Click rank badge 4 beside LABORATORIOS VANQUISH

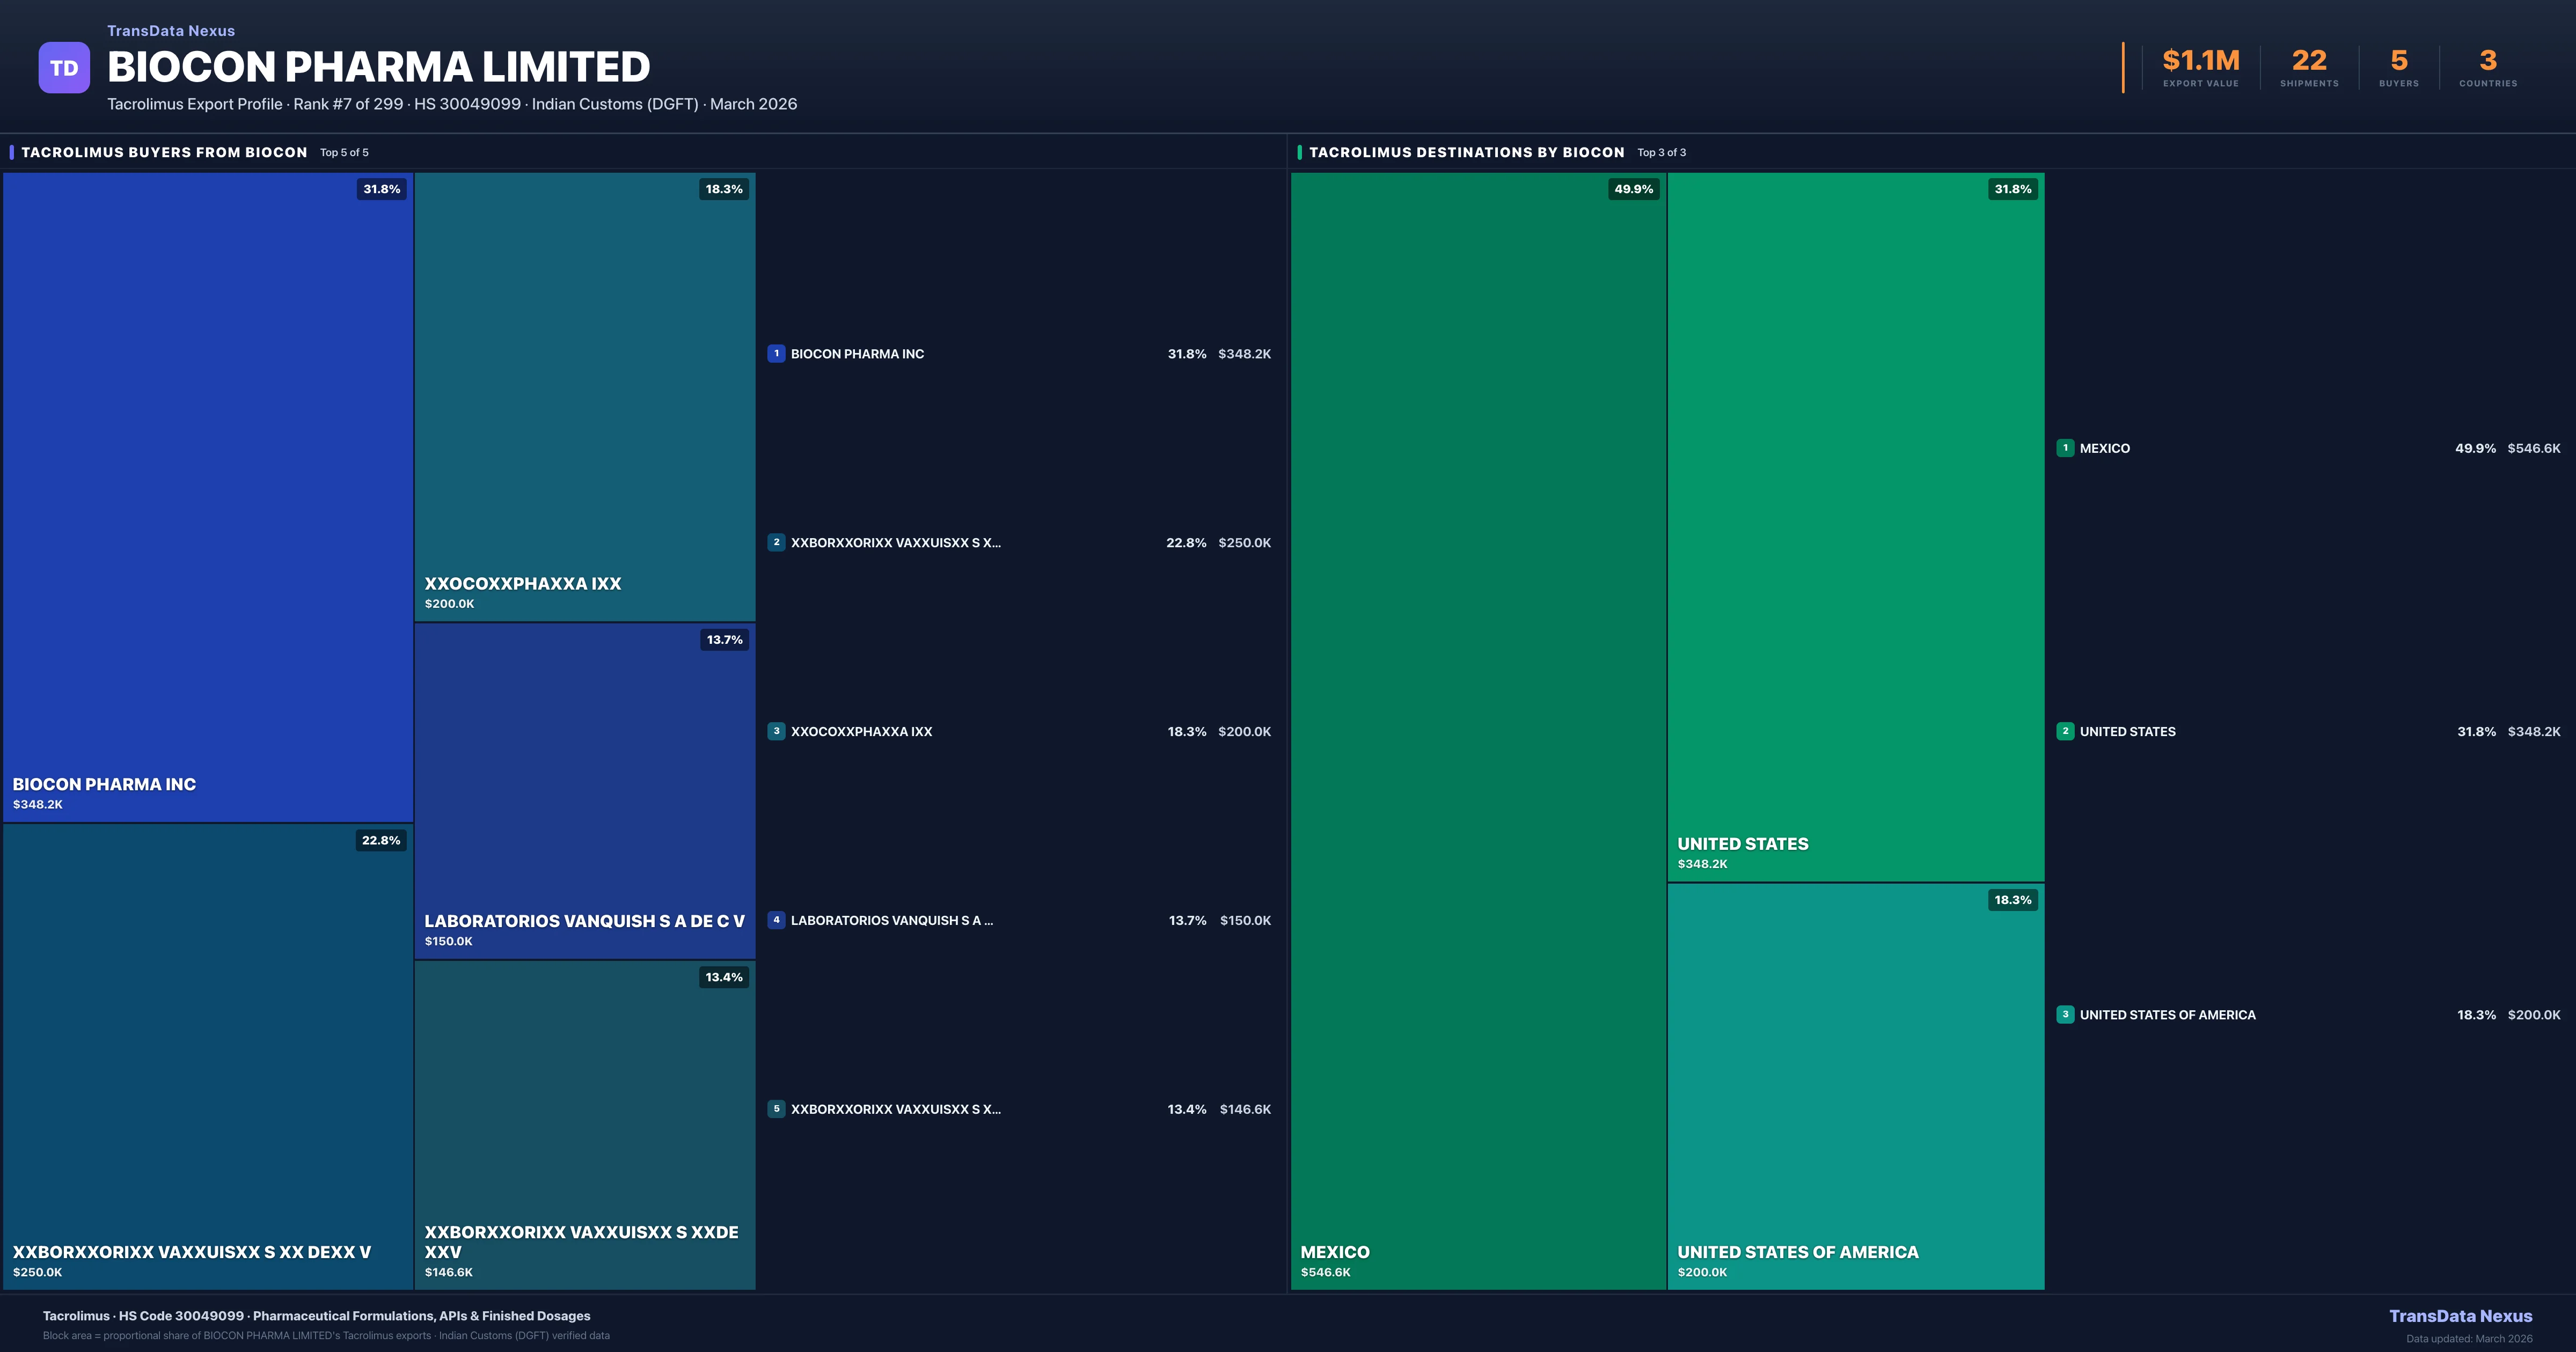point(776,920)
